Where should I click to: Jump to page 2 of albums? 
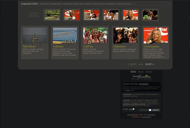coord(142,64)
